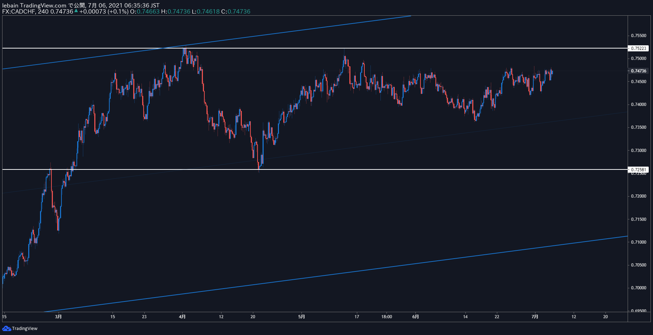Viewport: 653px width, 335px height.
Task: Click the TradingView text label at bottom
Action: click(25, 329)
